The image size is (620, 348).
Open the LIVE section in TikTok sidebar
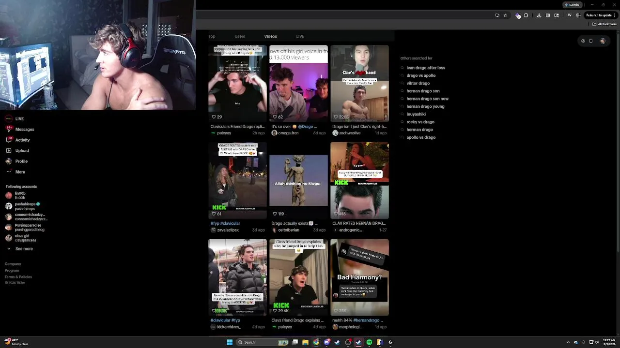point(15,119)
